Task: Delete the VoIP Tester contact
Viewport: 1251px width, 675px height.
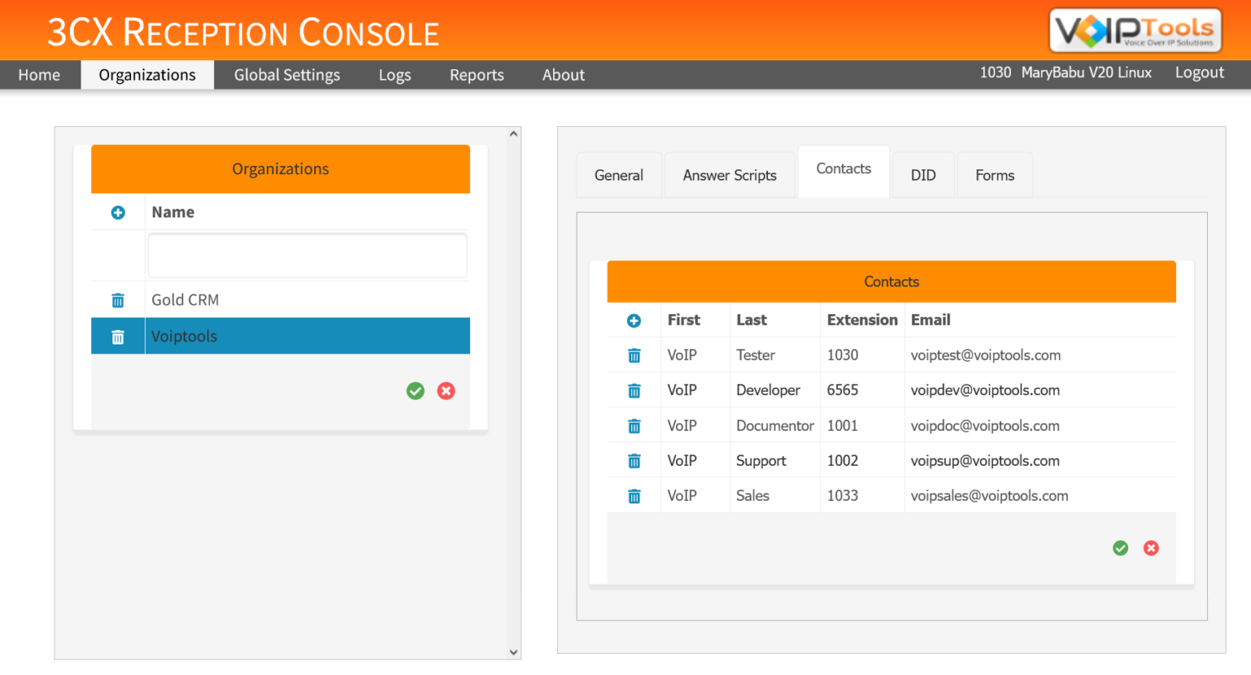Action: coord(634,355)
